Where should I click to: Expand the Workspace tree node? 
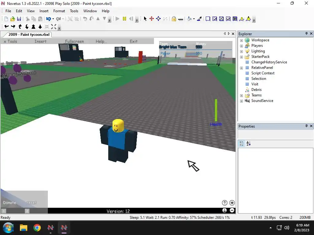coord(242,40)
